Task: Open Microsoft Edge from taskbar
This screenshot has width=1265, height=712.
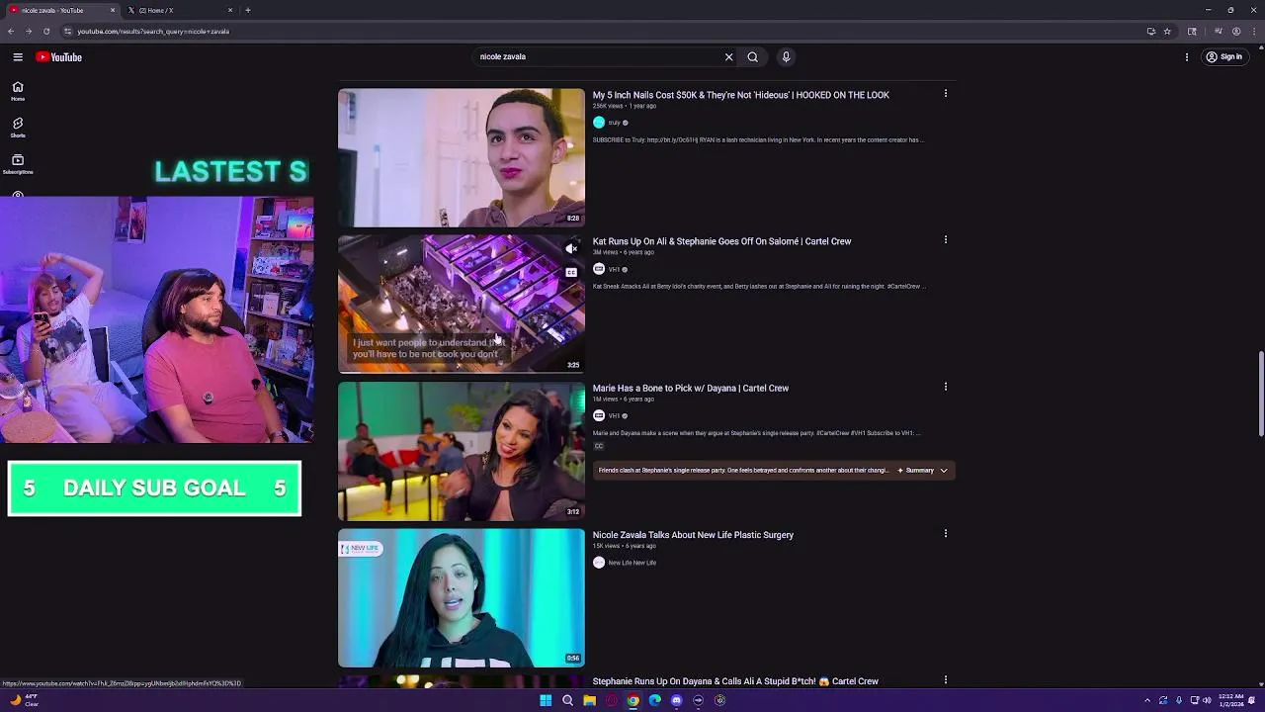Action: click(654, 700)
